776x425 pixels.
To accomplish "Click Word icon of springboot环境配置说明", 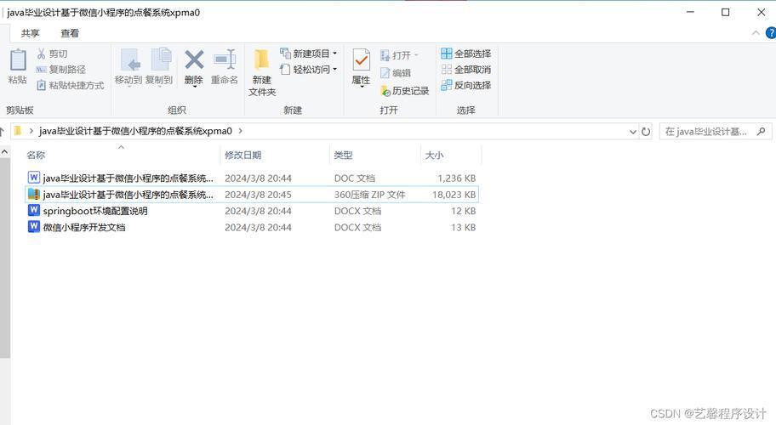I will (34, 211).
